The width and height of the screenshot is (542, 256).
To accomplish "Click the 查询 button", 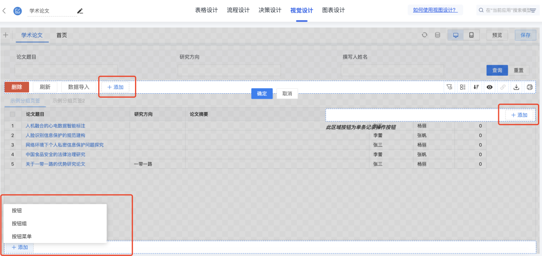I will pyautogui.click(x=497, y=70).
